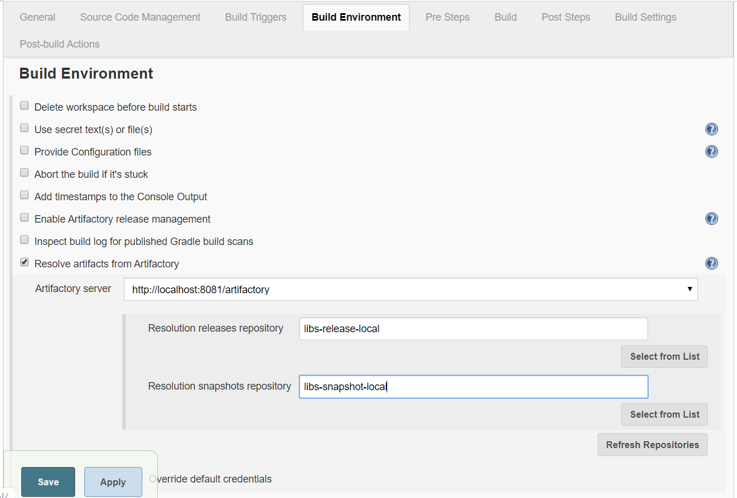Save the job configuration
Image resolution: width=737 pixels, height=498 pixels.
48,482
